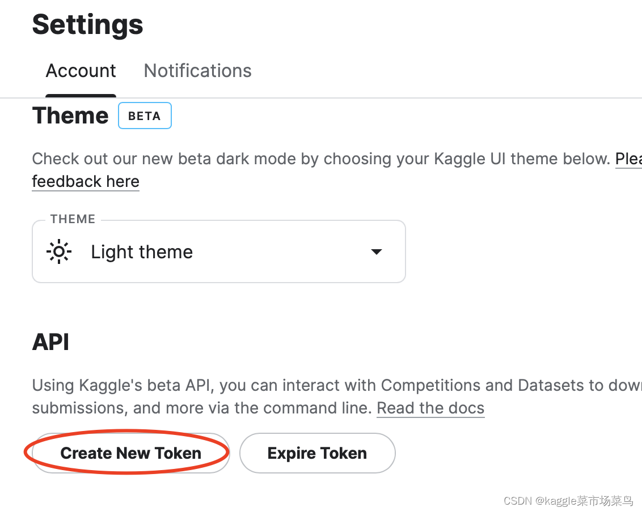Click the dark mode description text
642x512 pixels.
pyautogui.click(x=318, y=159)
